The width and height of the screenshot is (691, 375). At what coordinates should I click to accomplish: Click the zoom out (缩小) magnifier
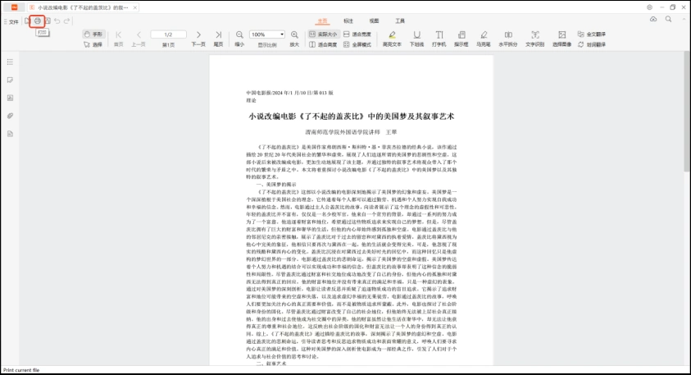coord(239,39)
